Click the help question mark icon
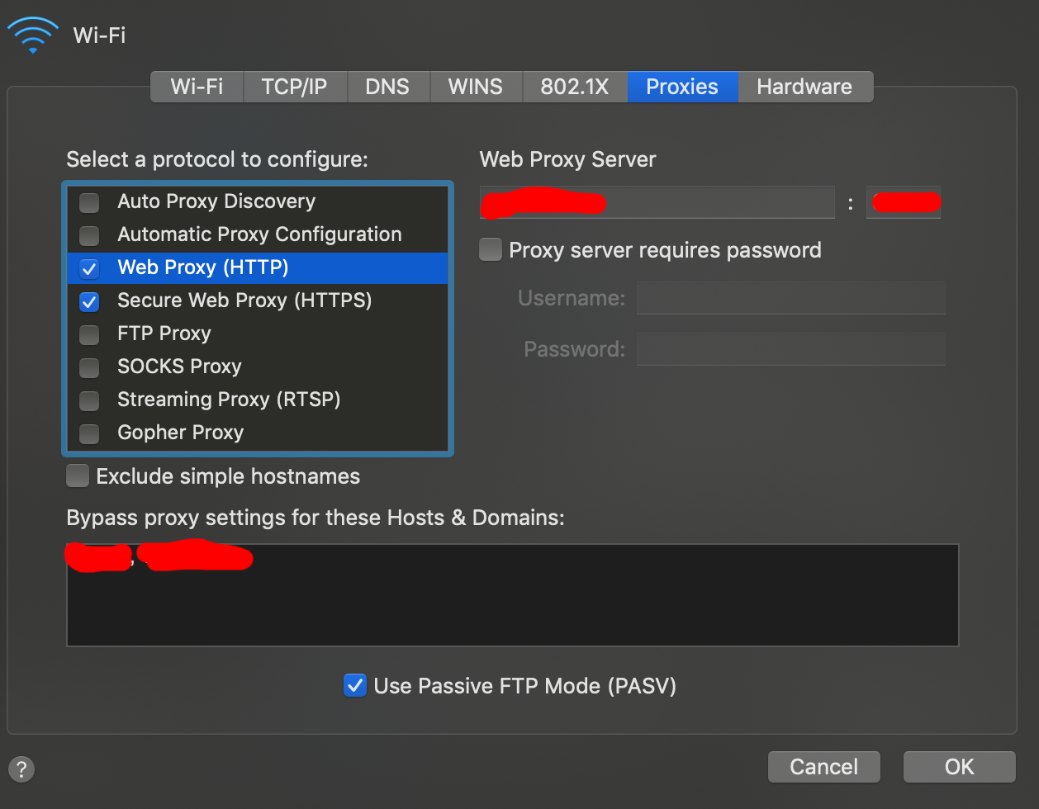The image size is (1039, 809). 21,769
